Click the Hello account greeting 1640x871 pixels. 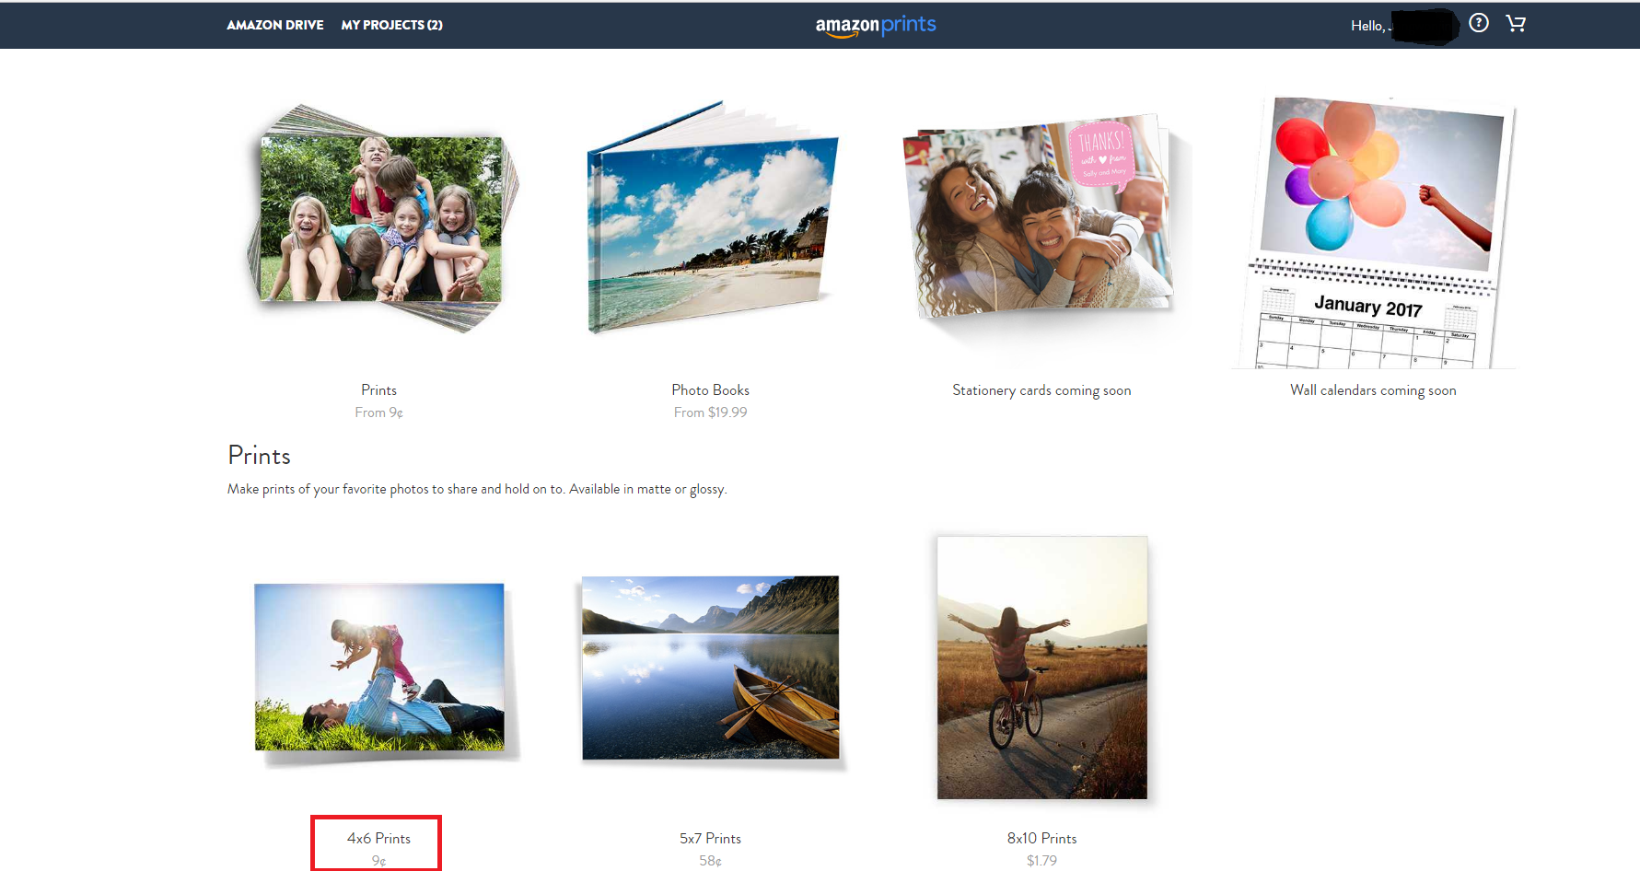(x=1369, y=26)
